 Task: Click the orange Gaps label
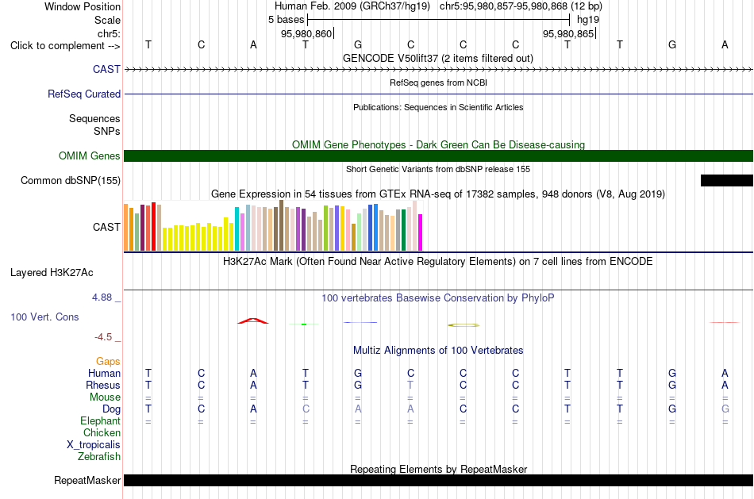108,361
